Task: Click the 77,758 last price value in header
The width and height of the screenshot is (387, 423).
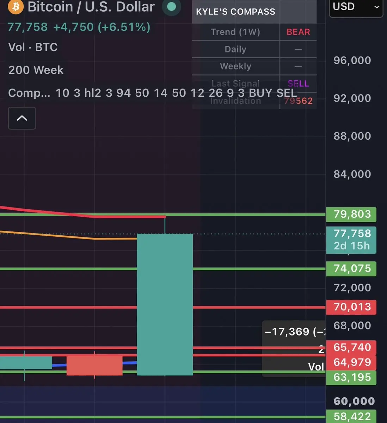Action: 28,27
